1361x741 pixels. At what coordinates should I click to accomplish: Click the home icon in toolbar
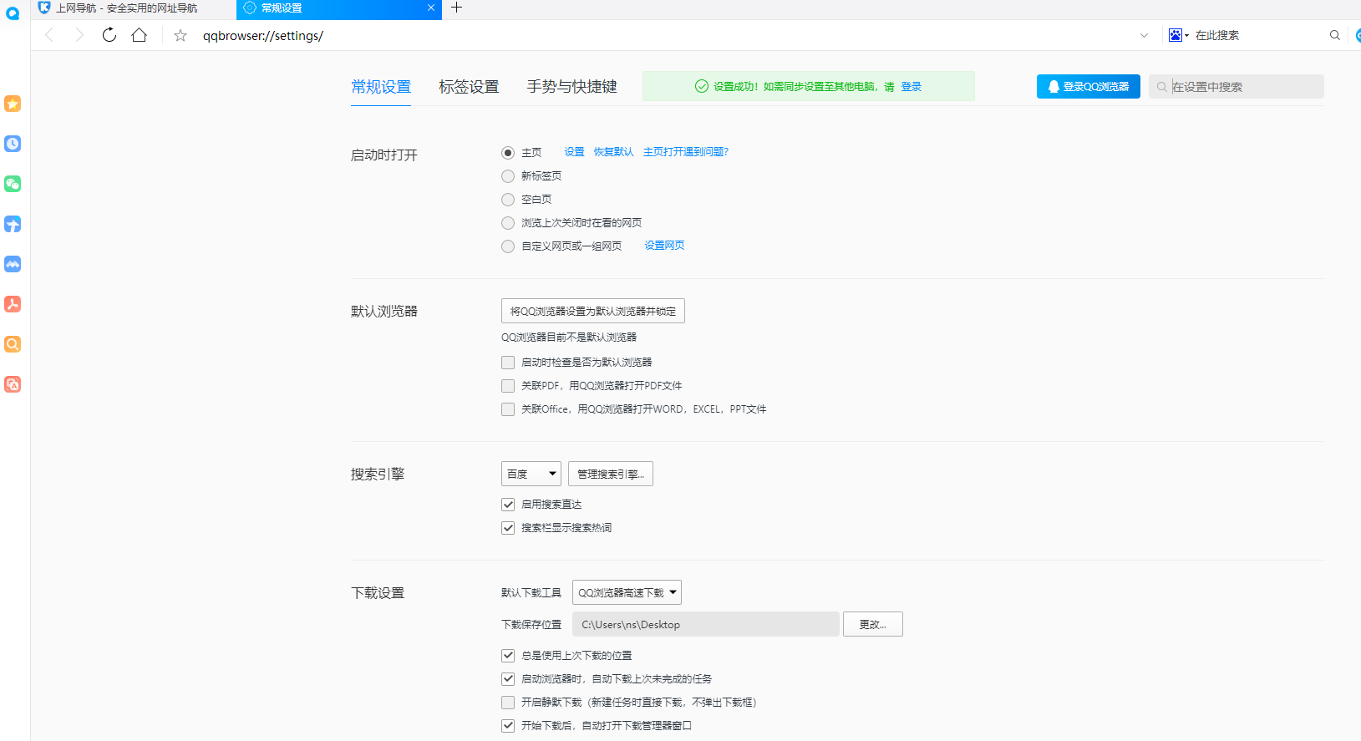[140, 35]
